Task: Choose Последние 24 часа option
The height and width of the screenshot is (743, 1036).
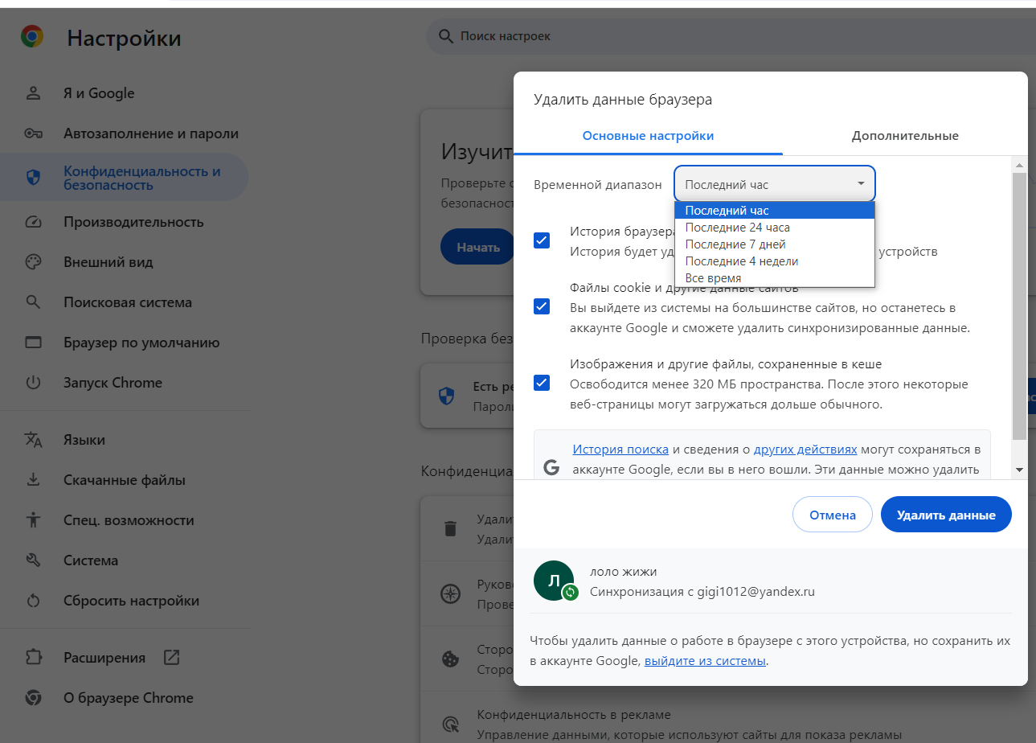Action: (775, 228)
